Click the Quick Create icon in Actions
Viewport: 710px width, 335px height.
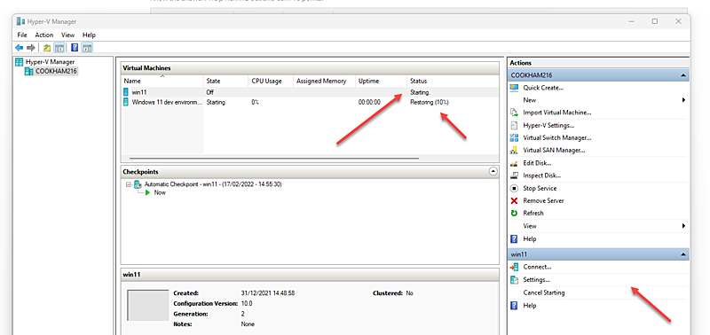[514, 88]
